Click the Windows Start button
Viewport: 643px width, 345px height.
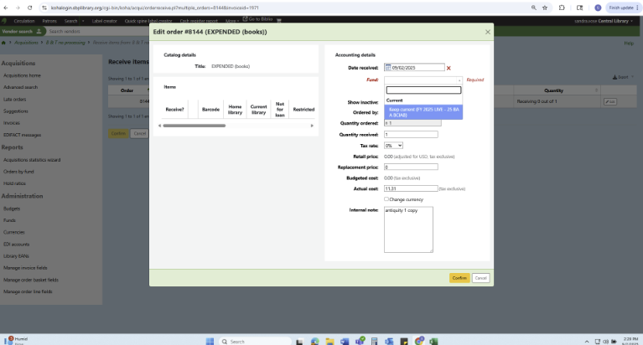coord(210,341)
